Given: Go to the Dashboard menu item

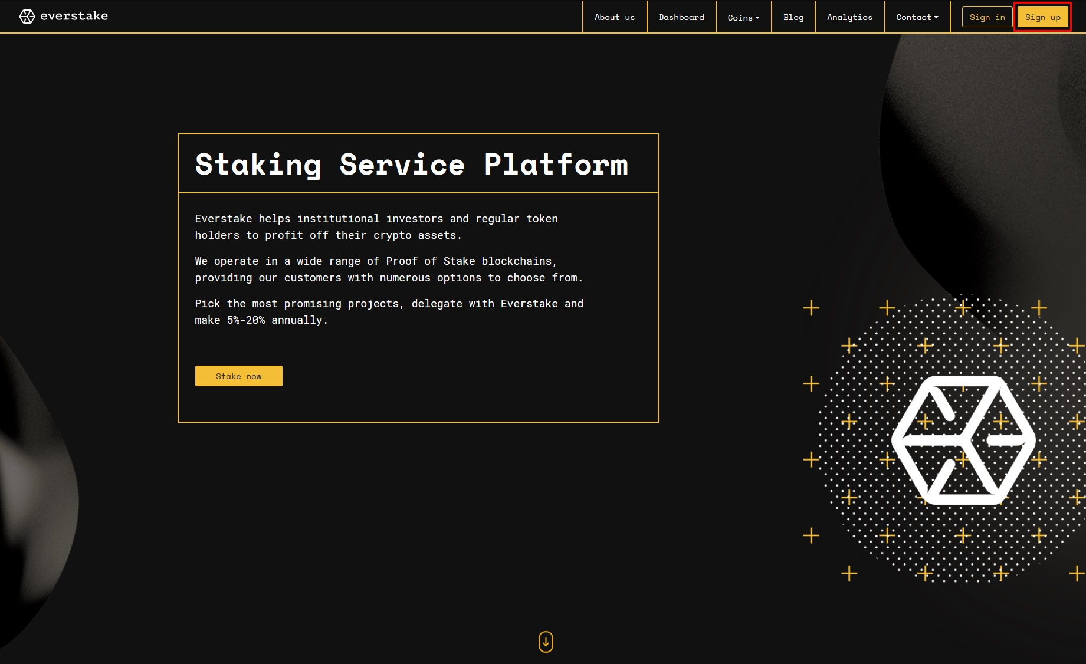Looking at the screenshot, I should [x=681, y=17].
